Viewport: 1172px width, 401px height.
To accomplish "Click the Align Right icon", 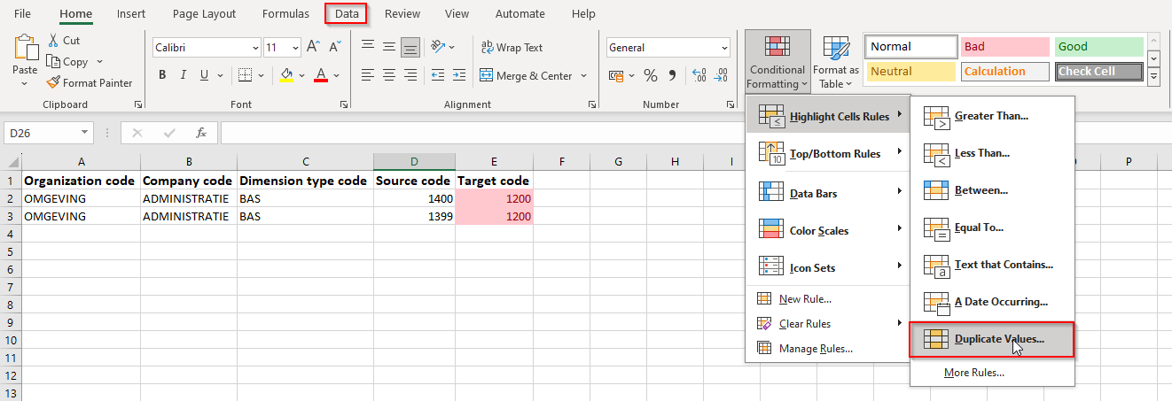I will [410, 75].
